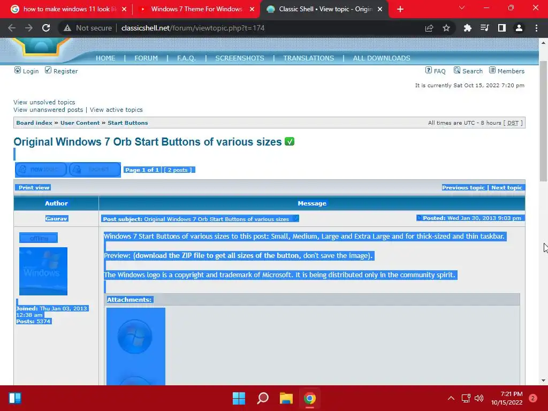Toggle the browser side panel icon
548x411 pixels.
click(502, 28)
